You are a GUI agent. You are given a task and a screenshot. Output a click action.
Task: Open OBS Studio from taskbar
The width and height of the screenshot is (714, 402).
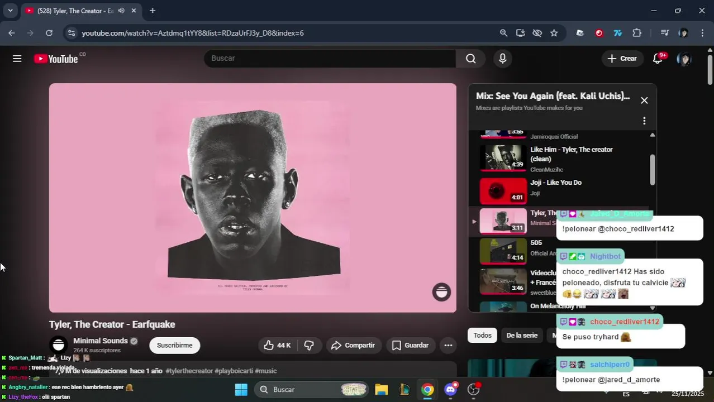[474, 390]
